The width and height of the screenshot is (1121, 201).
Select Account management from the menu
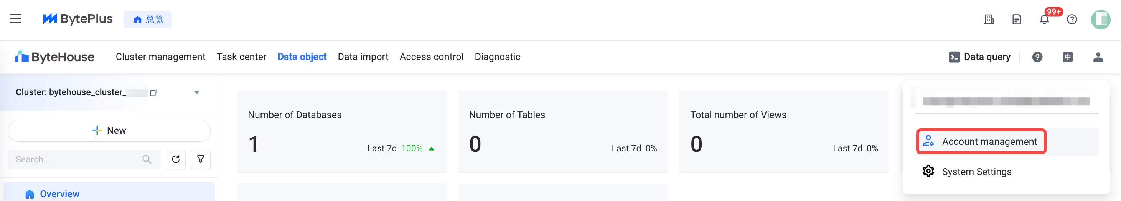[x=989, y=142]
